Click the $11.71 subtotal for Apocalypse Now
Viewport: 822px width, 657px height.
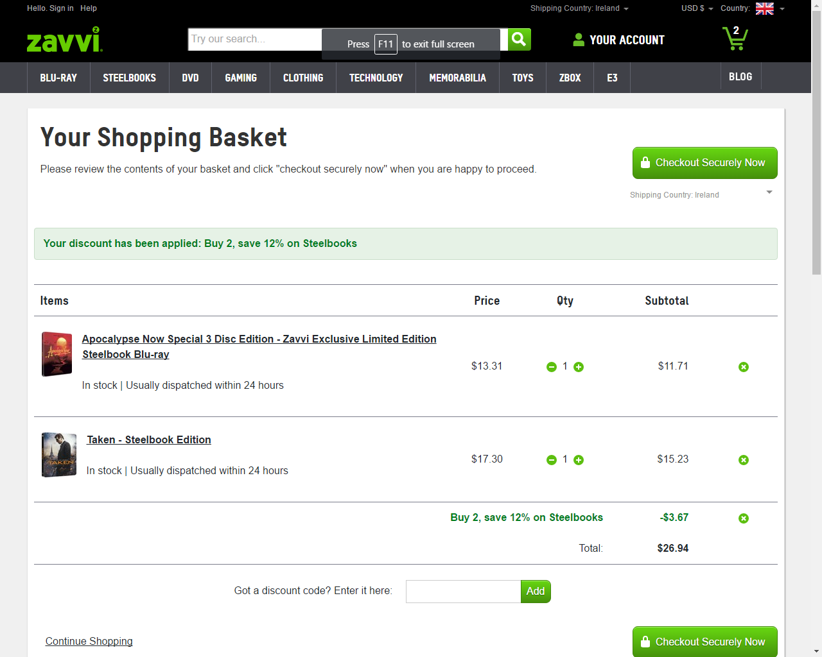tap(673, 366)
